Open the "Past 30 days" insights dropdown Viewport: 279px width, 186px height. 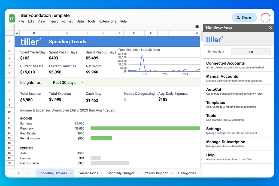[x=66, y=82]
